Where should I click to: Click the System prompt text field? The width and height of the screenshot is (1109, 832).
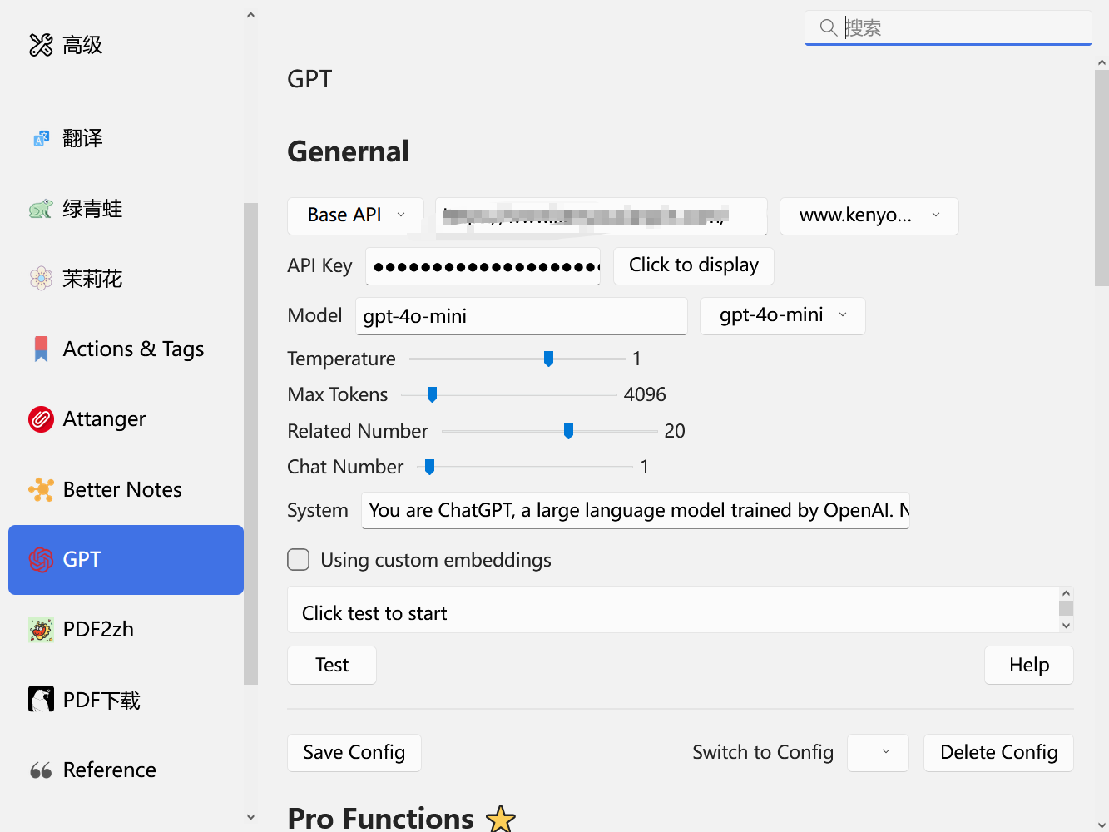point(636,510)
